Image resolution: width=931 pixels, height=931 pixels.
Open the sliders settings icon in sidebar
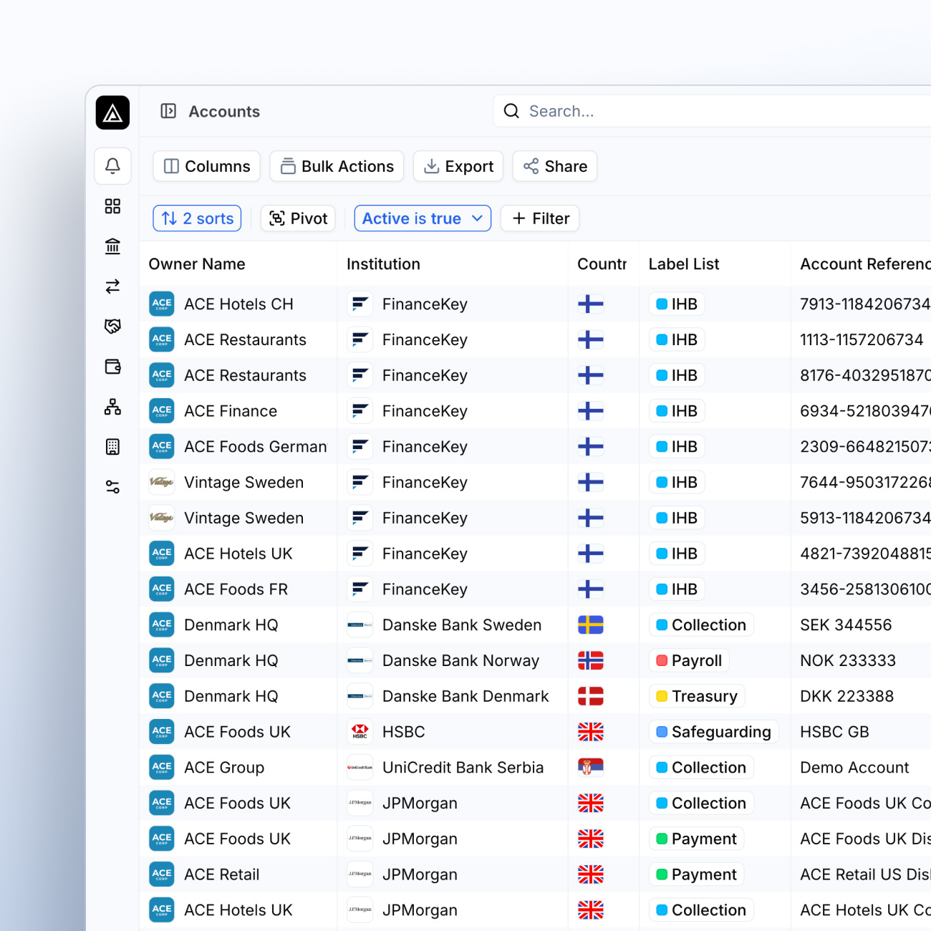pyautogui.click(x=112, y=487)
